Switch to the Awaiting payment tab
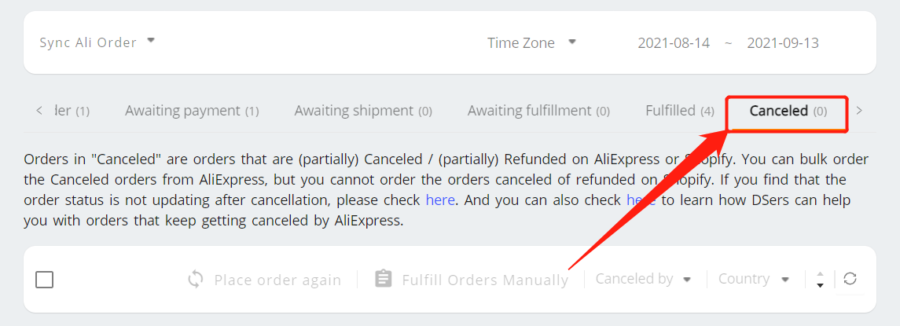Viewport: 900px width, 326px height. [192, 111]
